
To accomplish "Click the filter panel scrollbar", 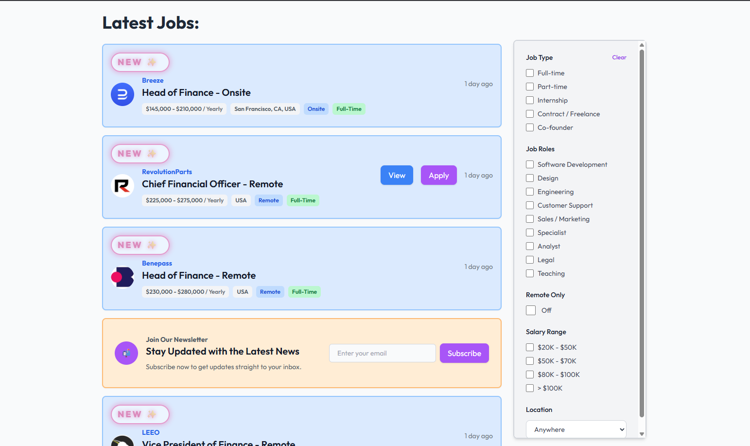I will [x=642, y=233].
